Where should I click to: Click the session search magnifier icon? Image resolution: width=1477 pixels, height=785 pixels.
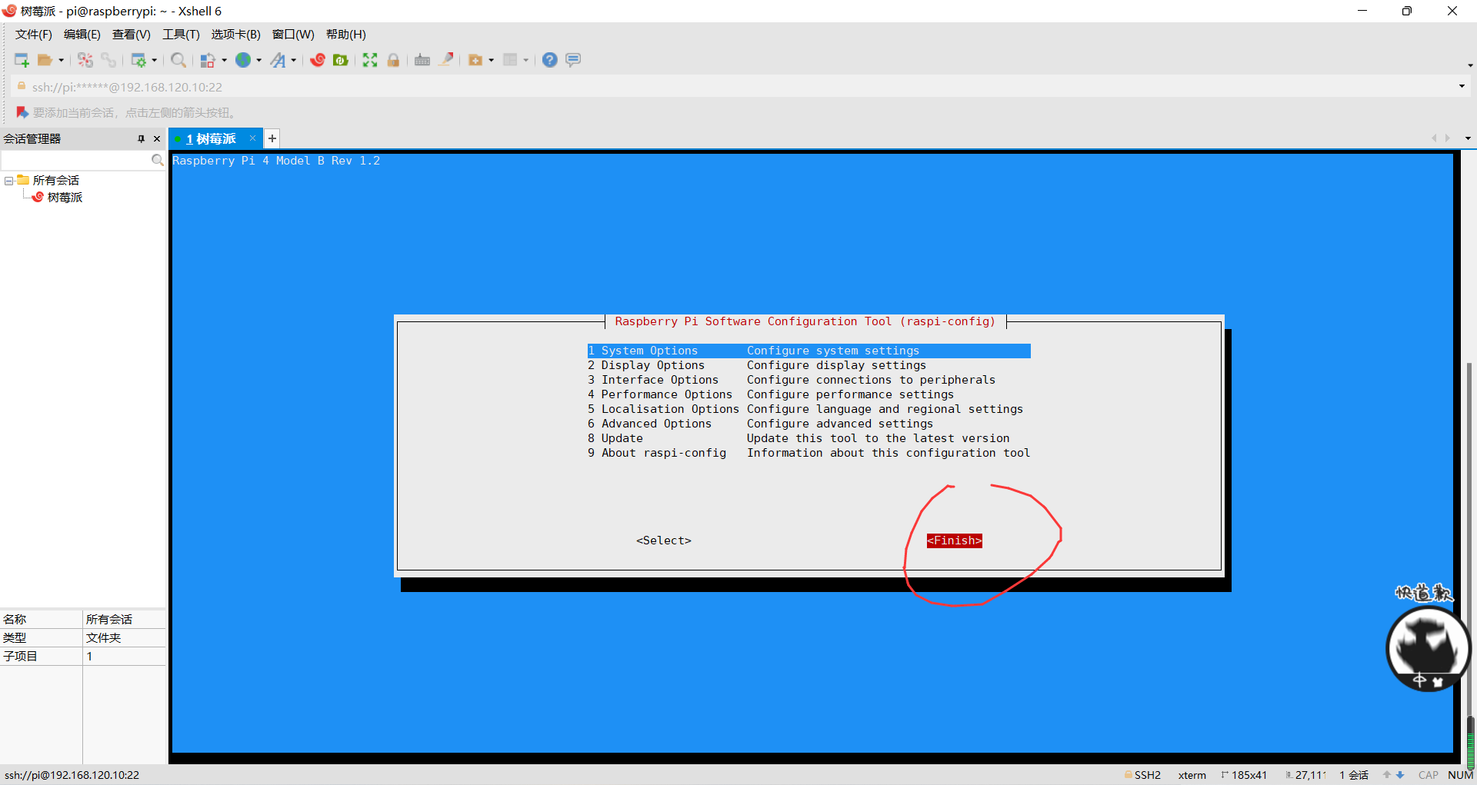[157, 160]
